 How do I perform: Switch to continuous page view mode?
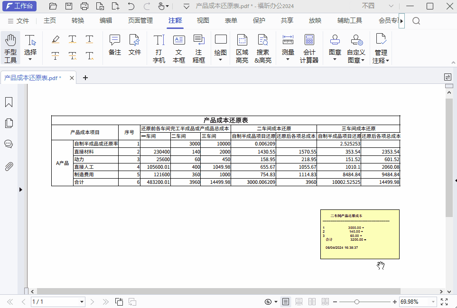click(x=299, y=302)
